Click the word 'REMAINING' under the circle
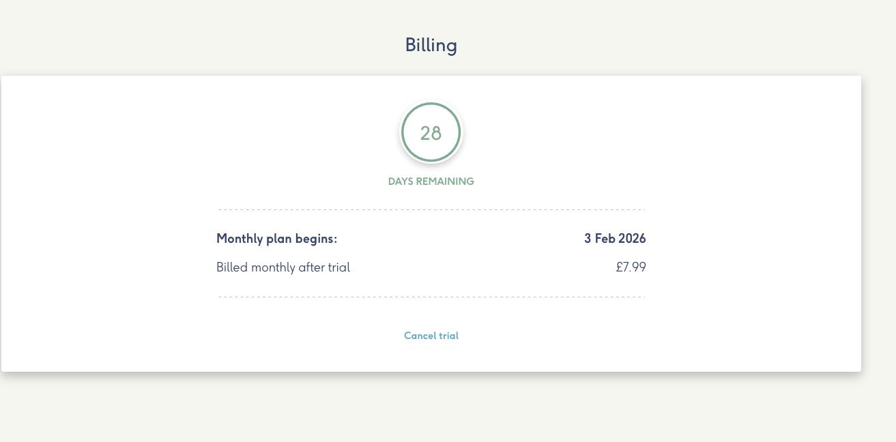The width and height of the screenshot is (896, 442). pos(448,181)
